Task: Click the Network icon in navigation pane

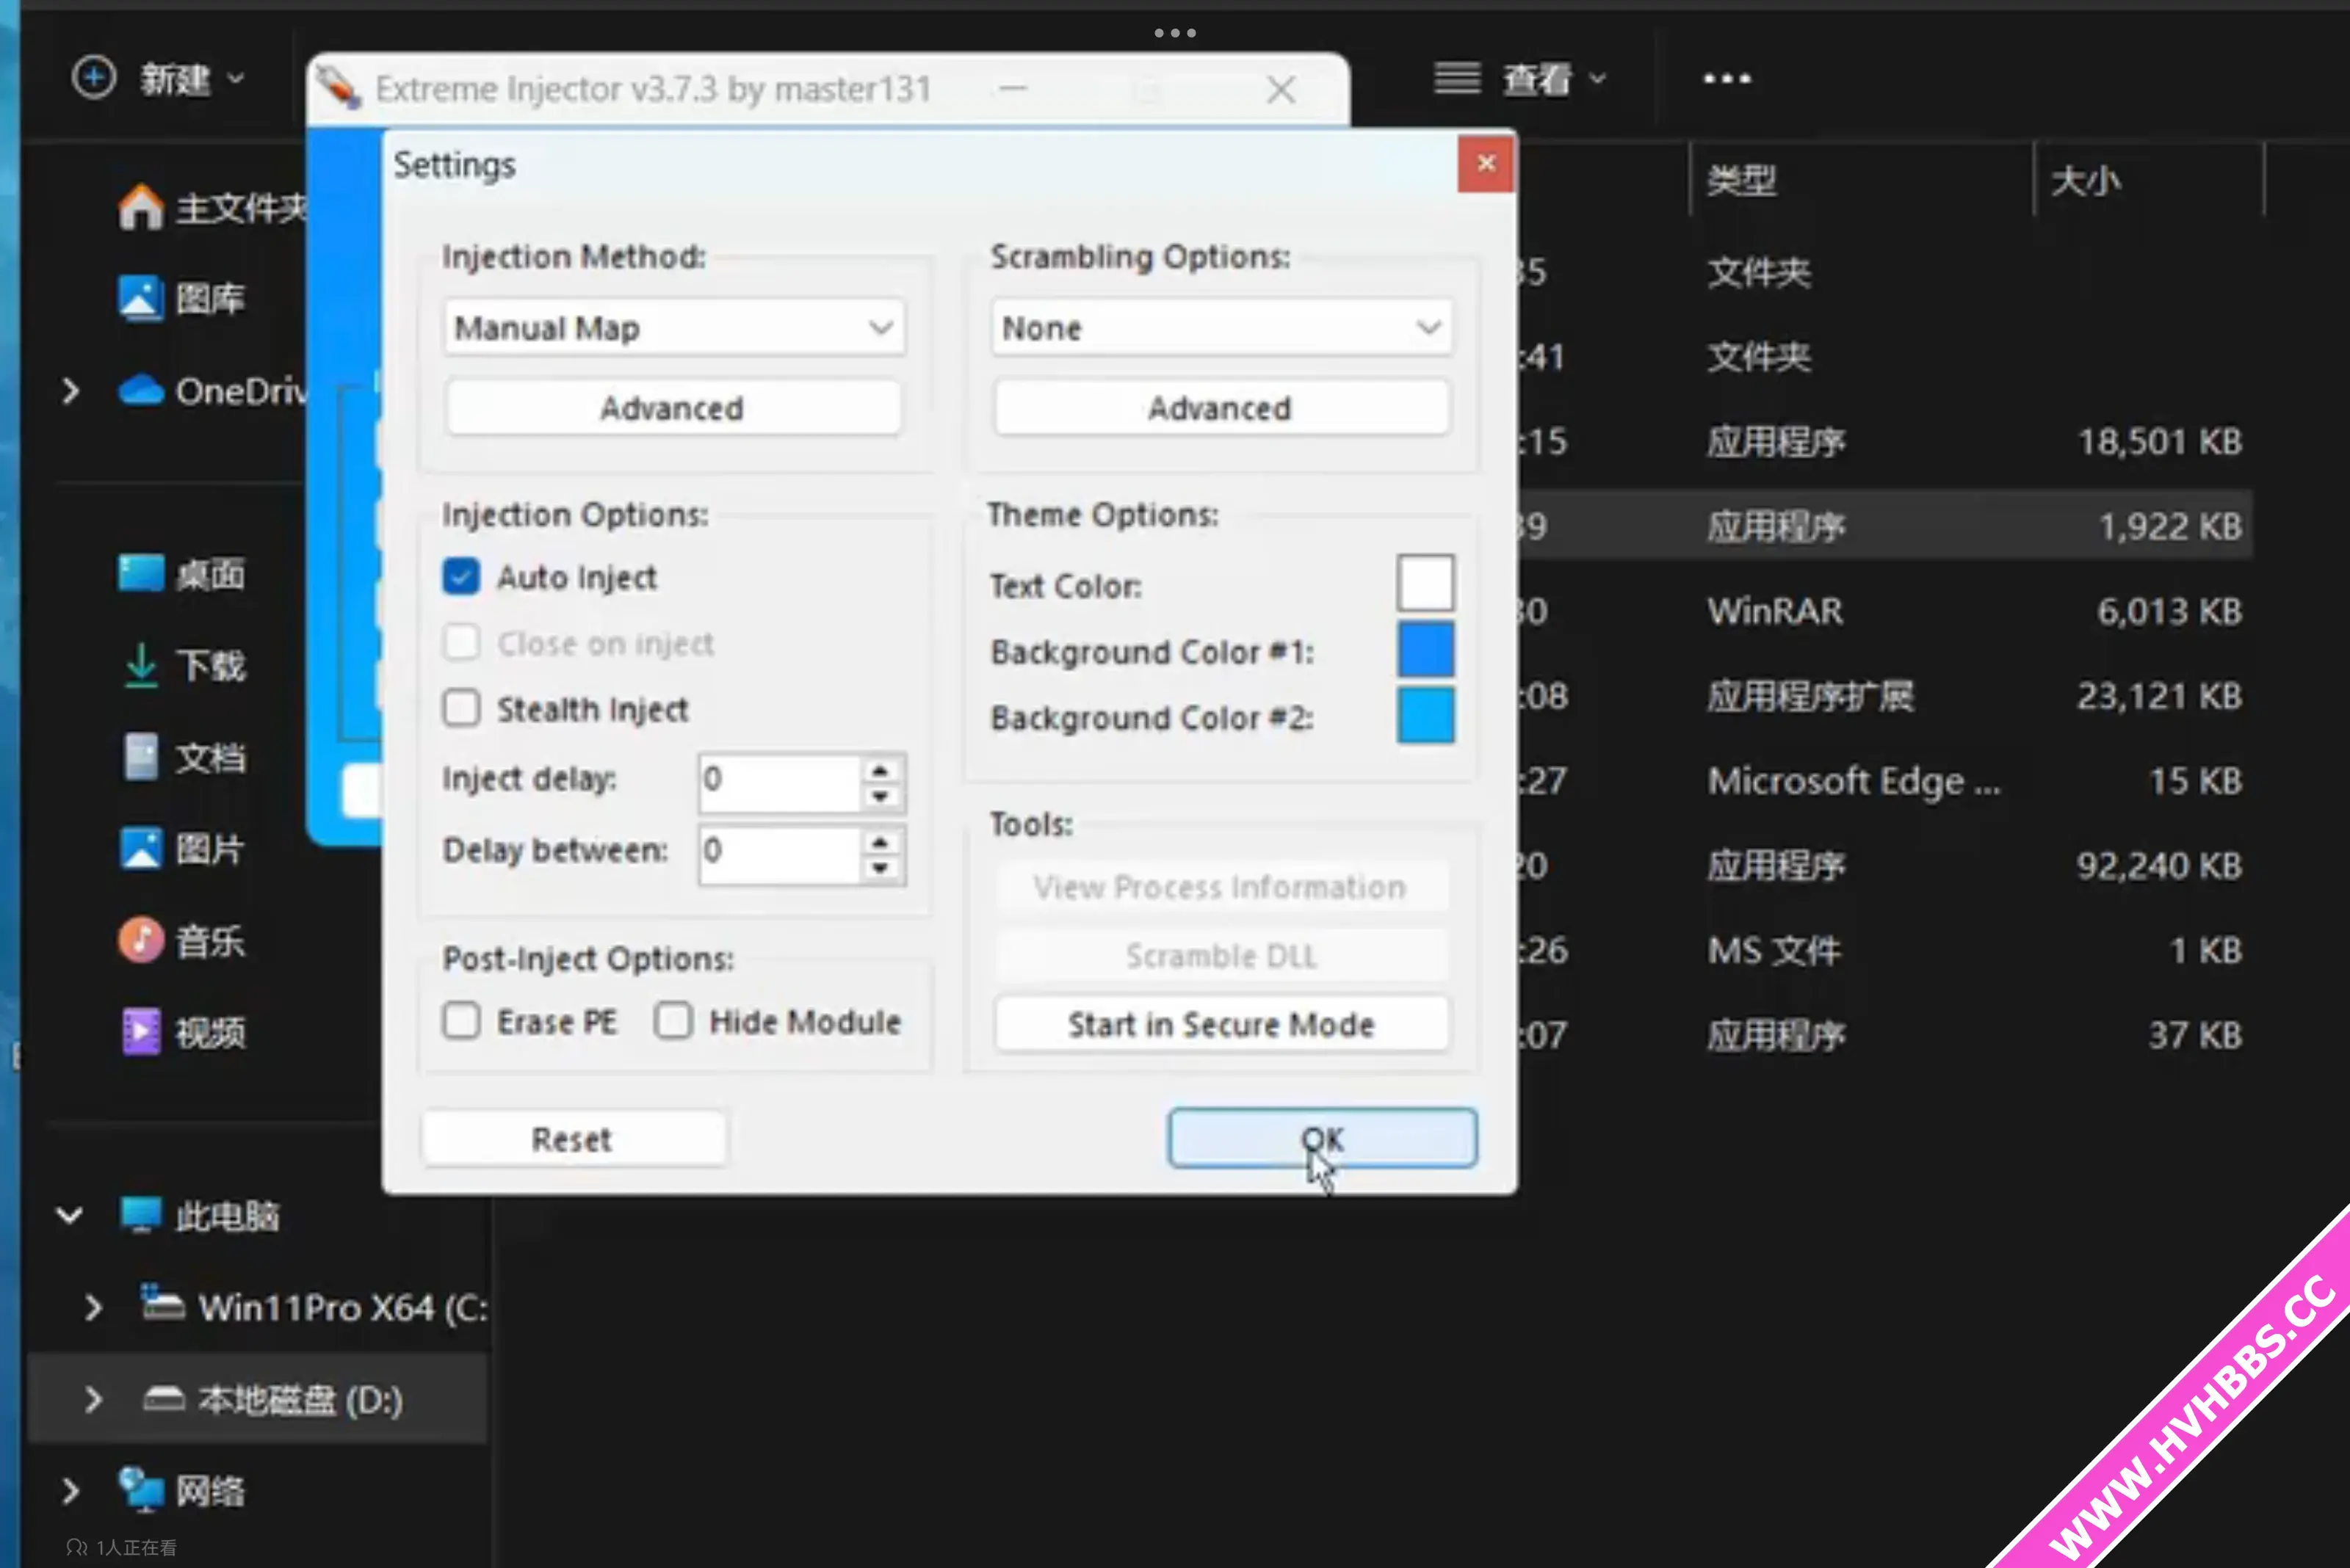Action: coord(141,1490)
